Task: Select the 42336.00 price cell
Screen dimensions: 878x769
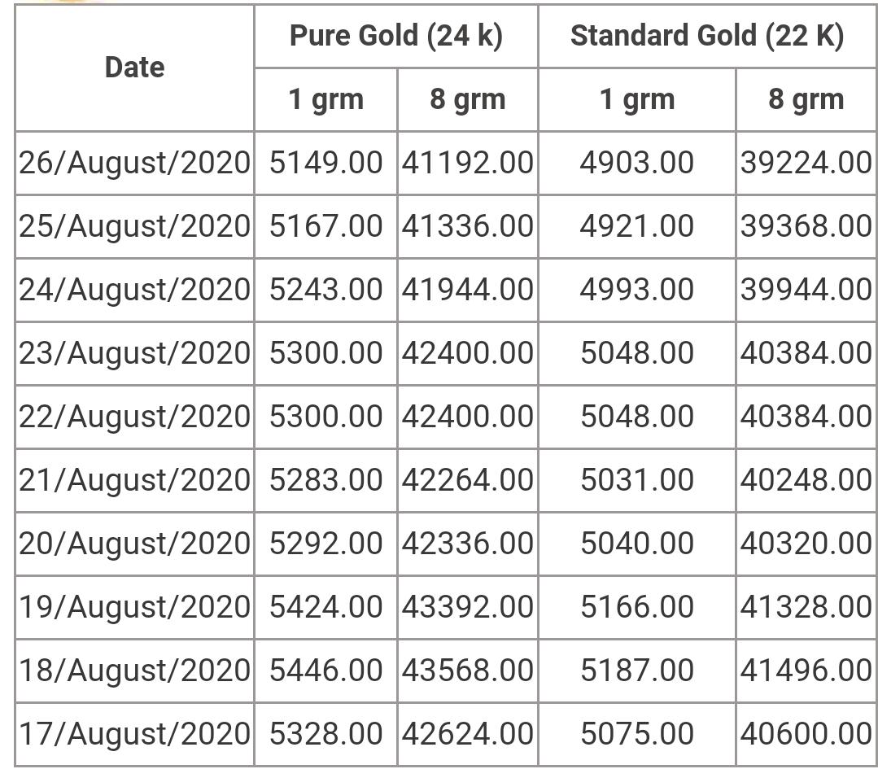Action: point(467,544)
